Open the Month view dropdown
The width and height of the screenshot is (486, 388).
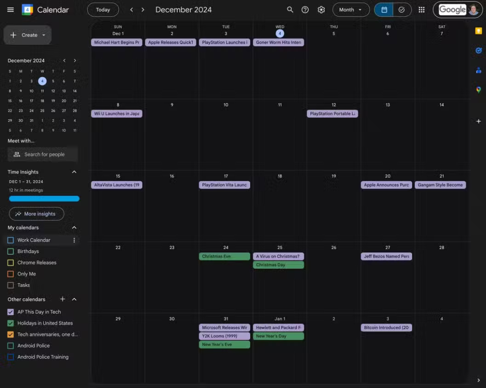point(351,10)
